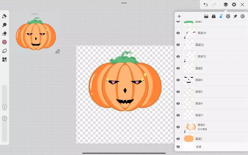Click the 背景 layer label
The width and height of the screenshot is (248, 155).
click(199, 147)
